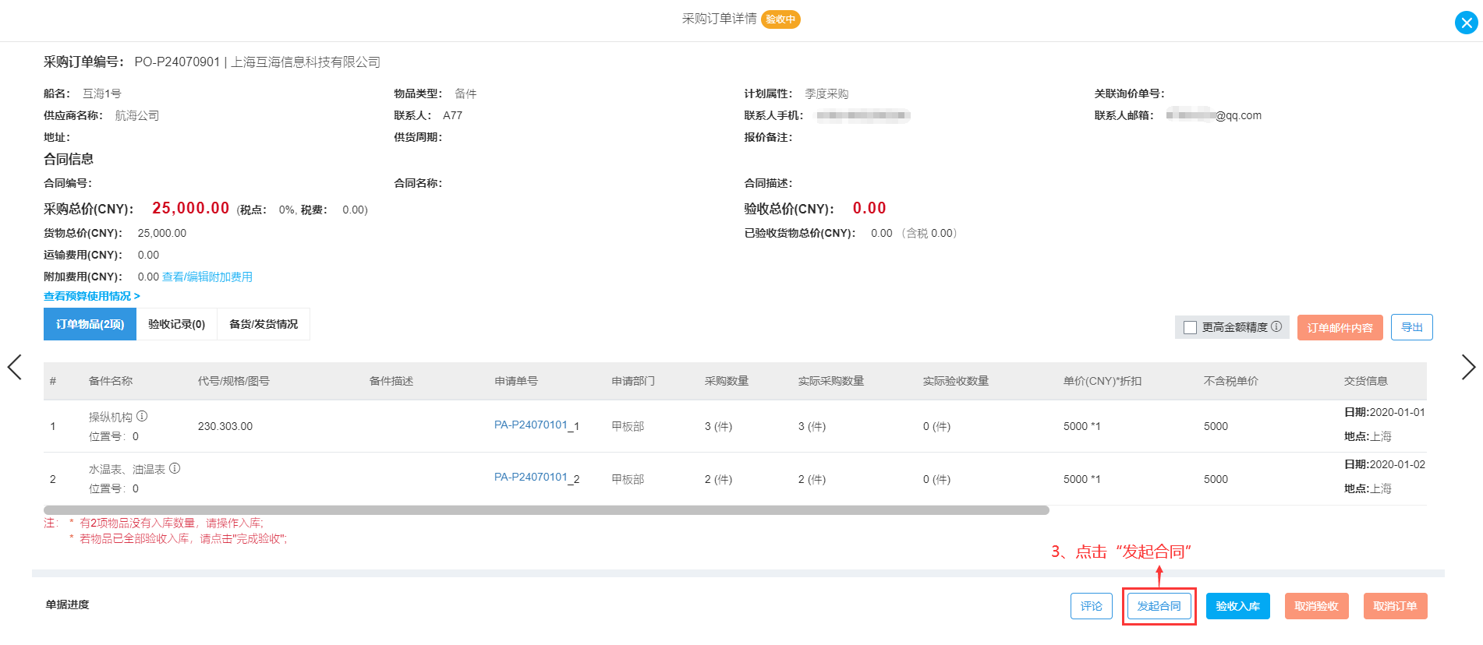Open 查看预算使用情况 link
The width and height of the screenshot is (1483, 645).
click(92, 296)
